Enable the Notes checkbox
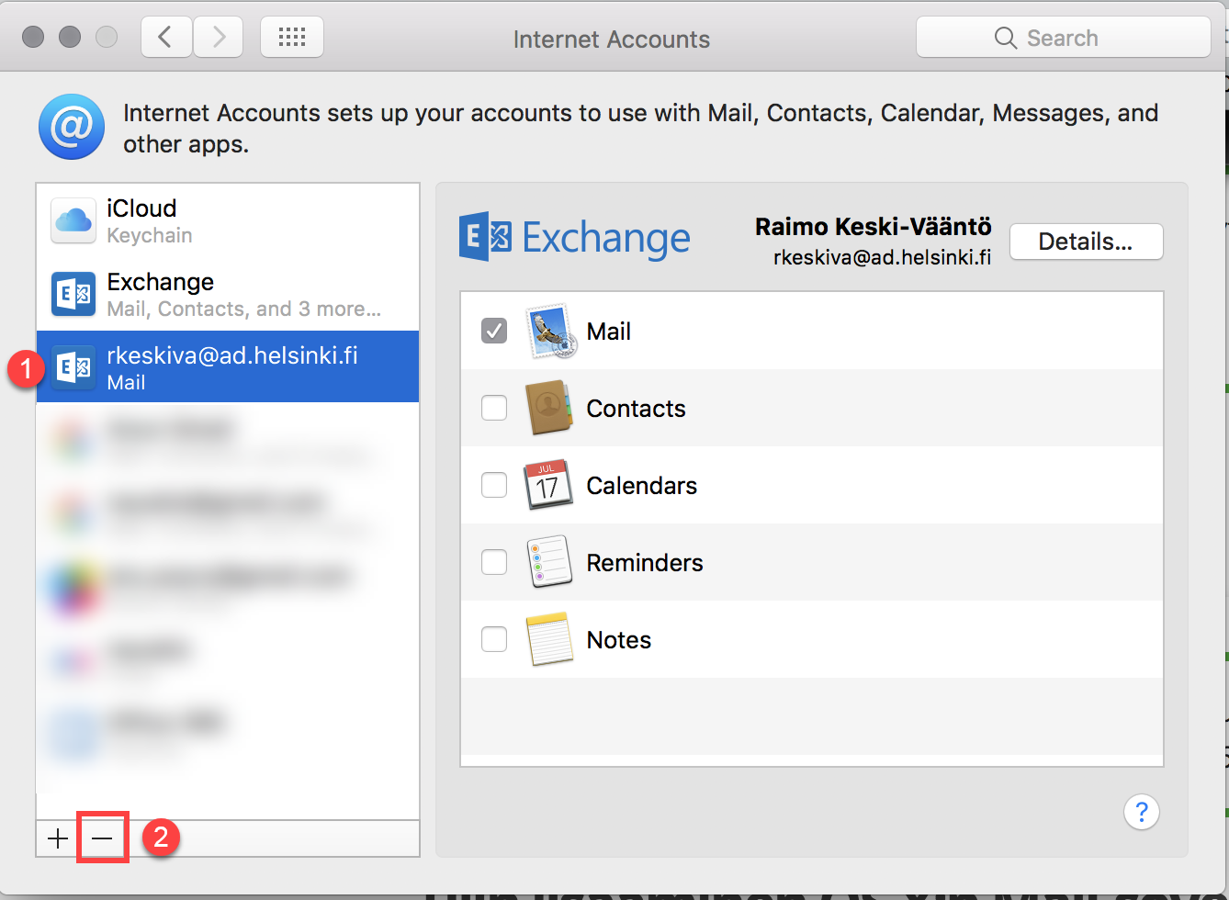Image resolution: width=1229 pixels, height=900 pixels. coord(494,639)
